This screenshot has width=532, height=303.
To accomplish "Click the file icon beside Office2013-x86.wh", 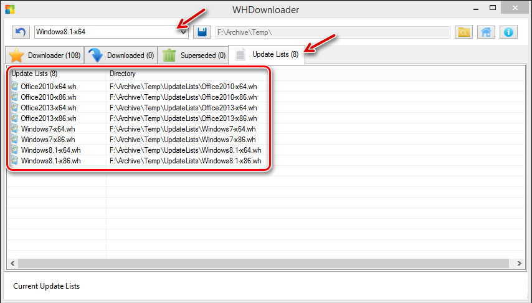I will (14, 118).
